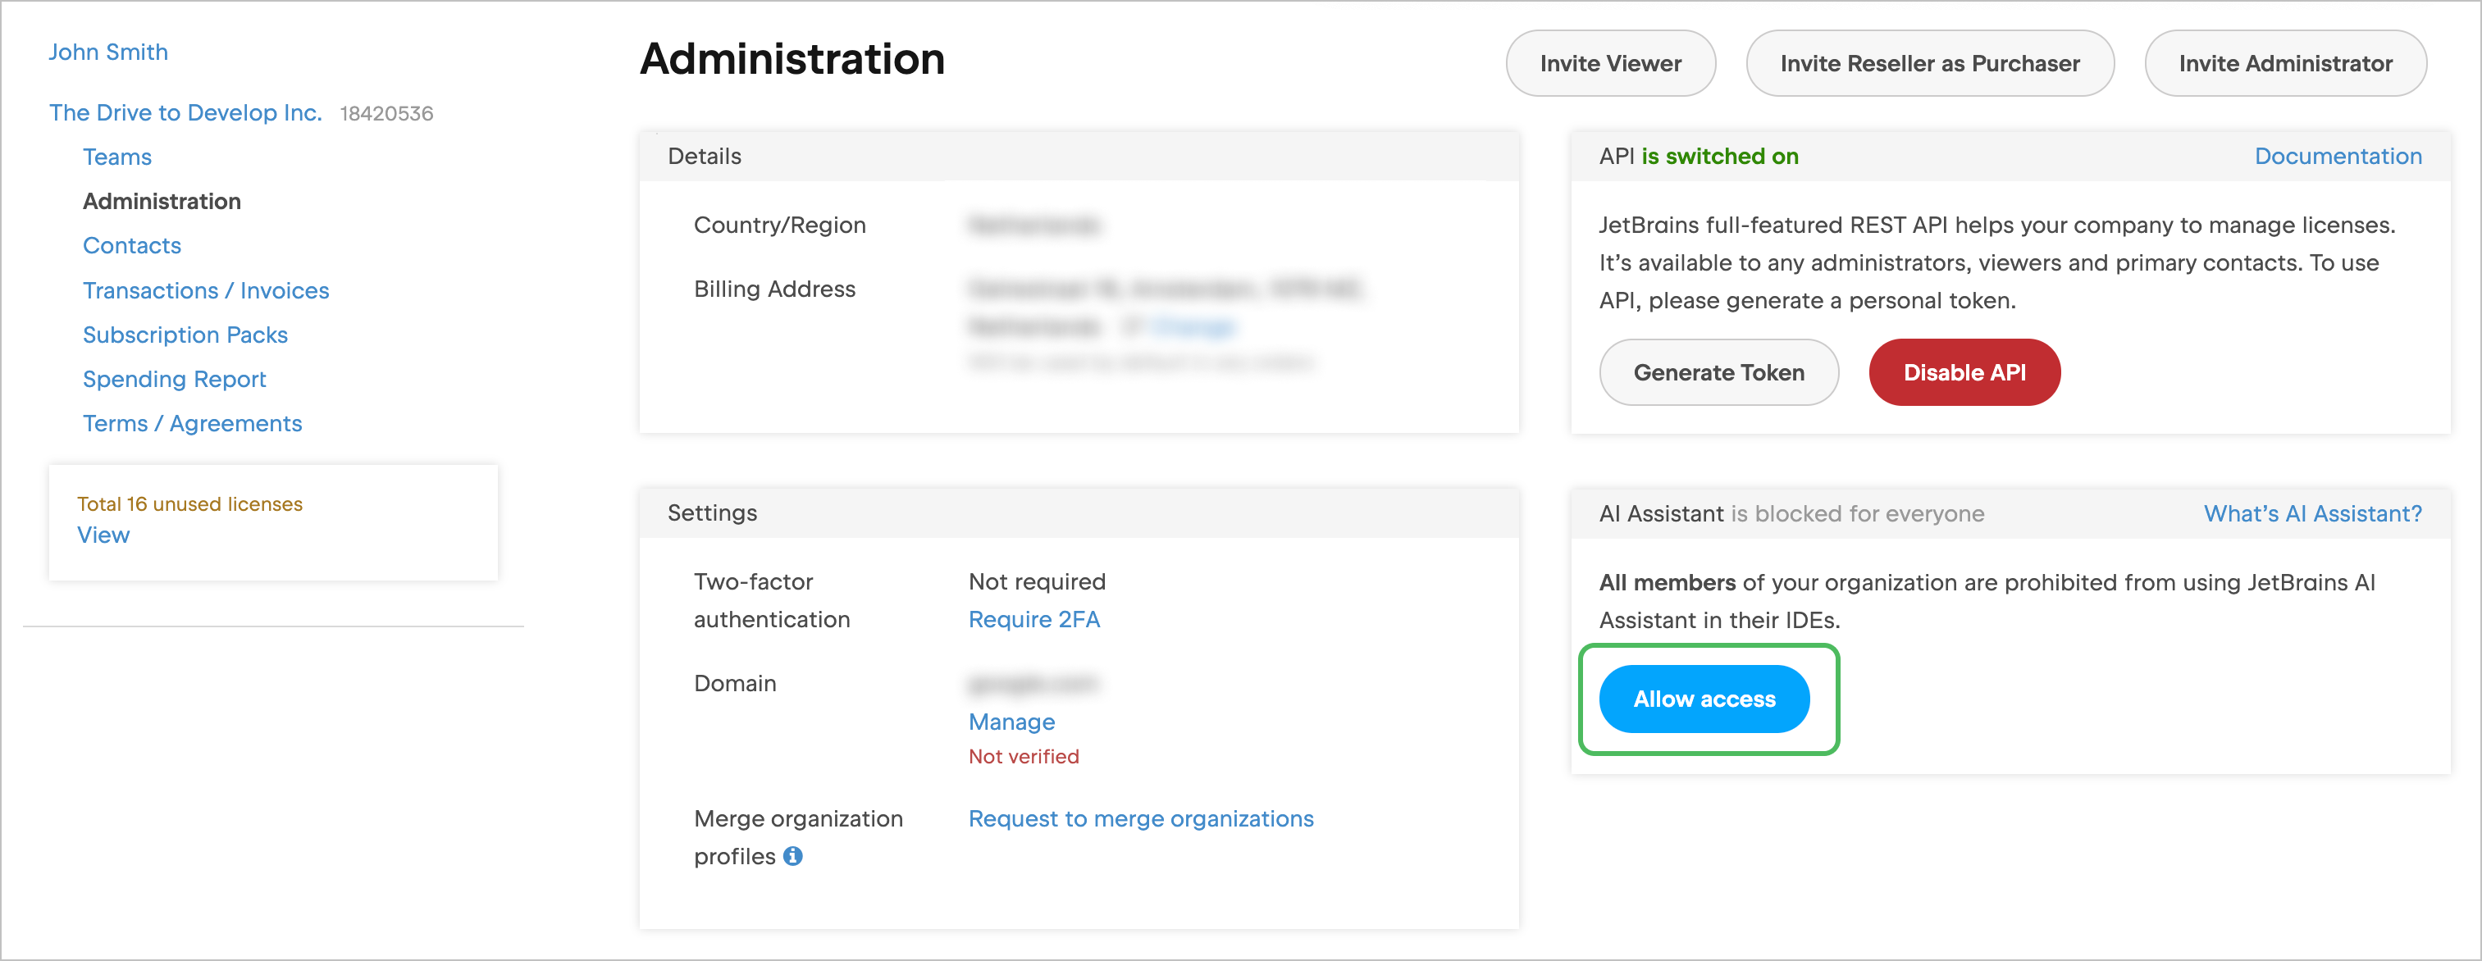This screenshot has height=961, width=2482.
Task: Open the Teams section
Action: point(116,157)
